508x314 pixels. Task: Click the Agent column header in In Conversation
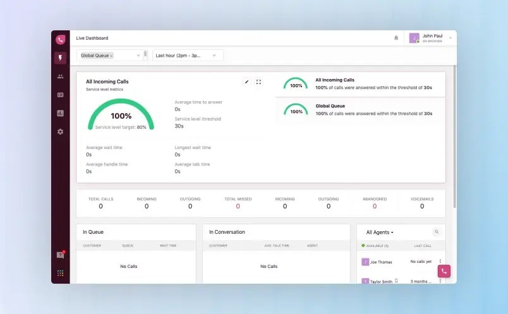tap(312, 246)
